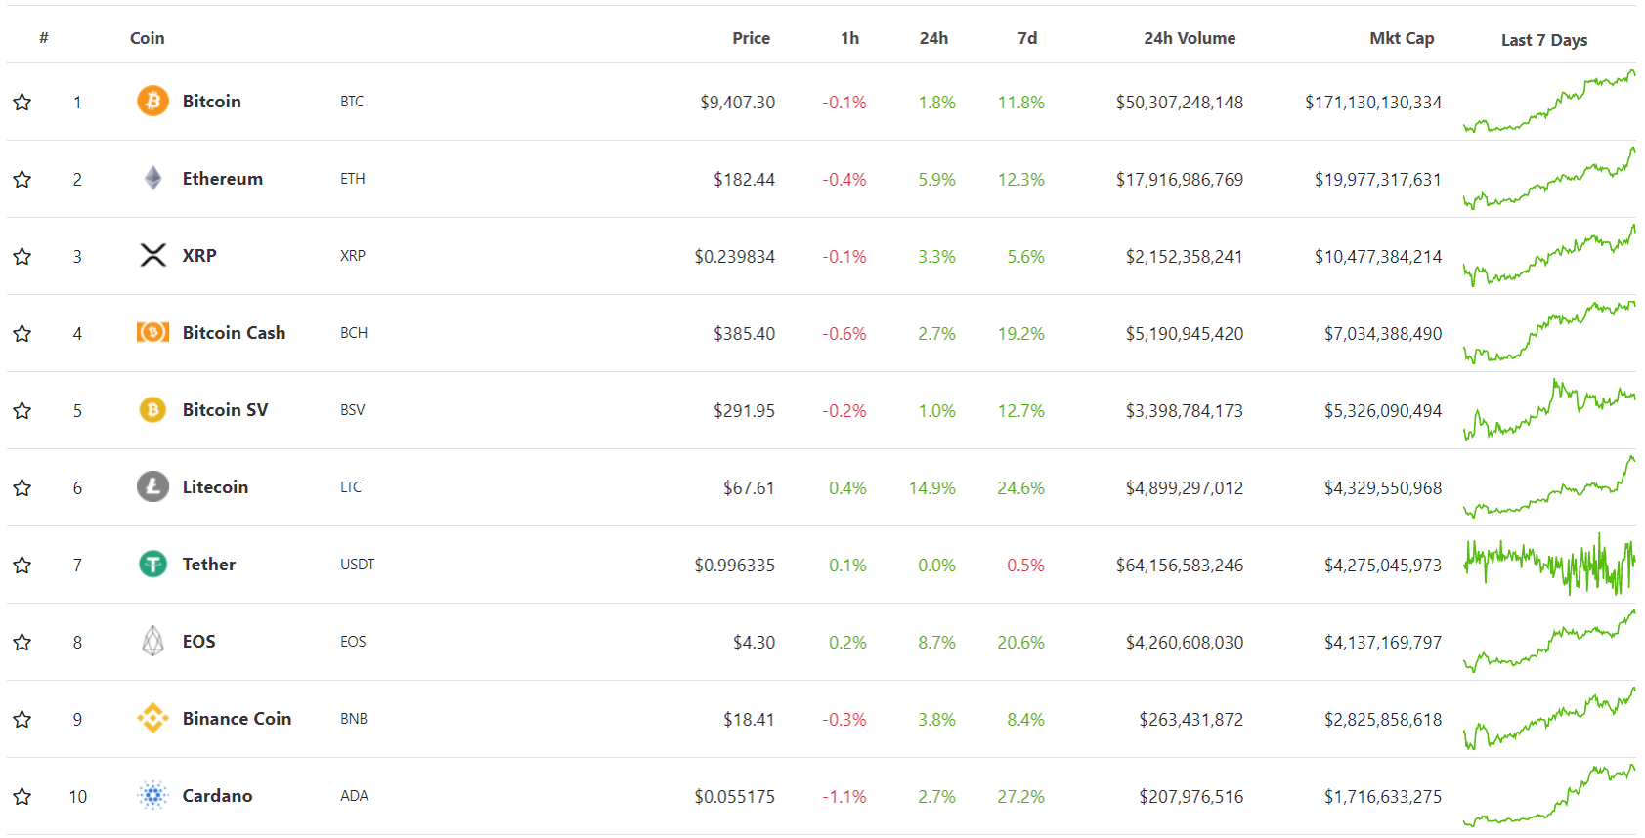Click the Ethereum diamond logo icon
The image size is (1645, 838).
click(152, 178)
